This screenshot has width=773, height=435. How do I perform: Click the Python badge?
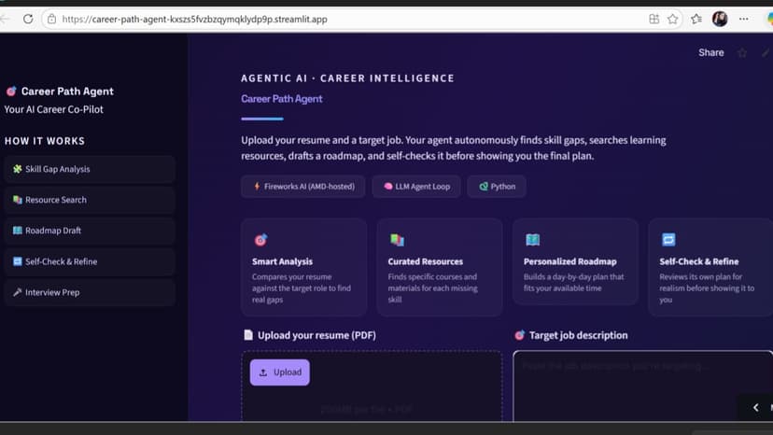(x=497, y=187)
